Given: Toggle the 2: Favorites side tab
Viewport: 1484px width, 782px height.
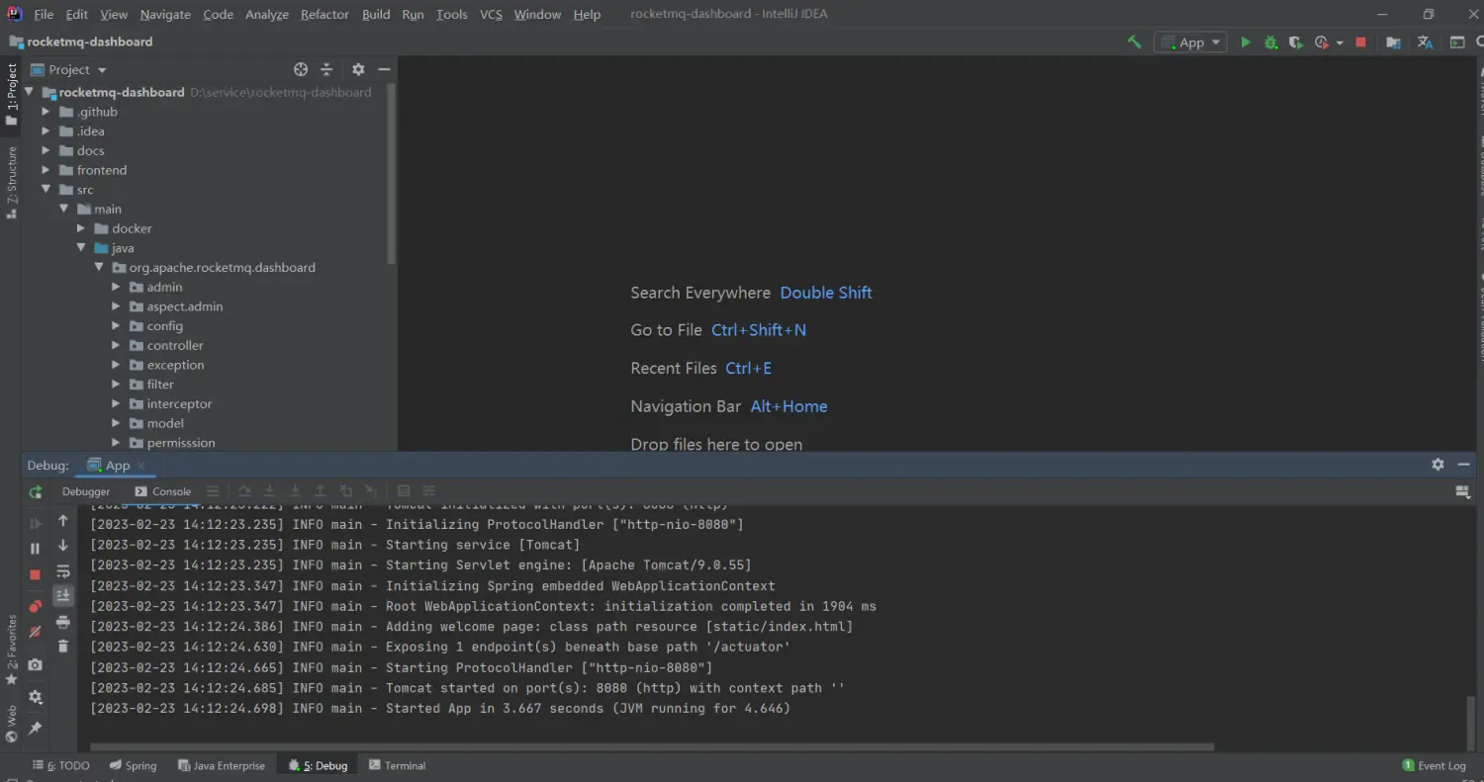Looking at the screenshot, I should pyautogui.click(x=12, y=650).
